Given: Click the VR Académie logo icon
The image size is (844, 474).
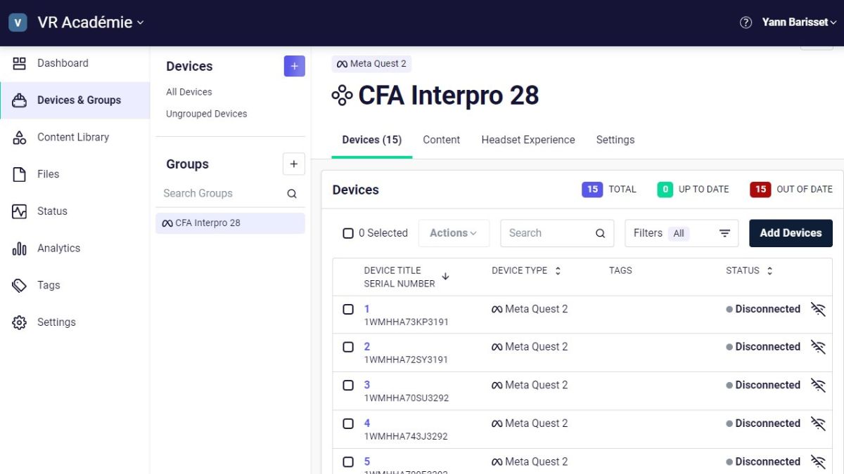Looking at the screenshot, I should [x=18, y=22].
